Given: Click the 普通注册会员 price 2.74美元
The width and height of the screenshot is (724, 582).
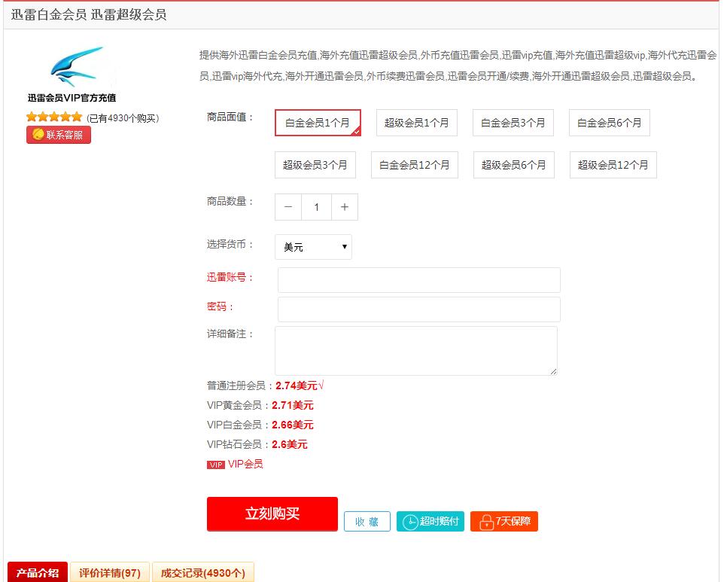Looking at the screenshot, I should coord(297,385).
